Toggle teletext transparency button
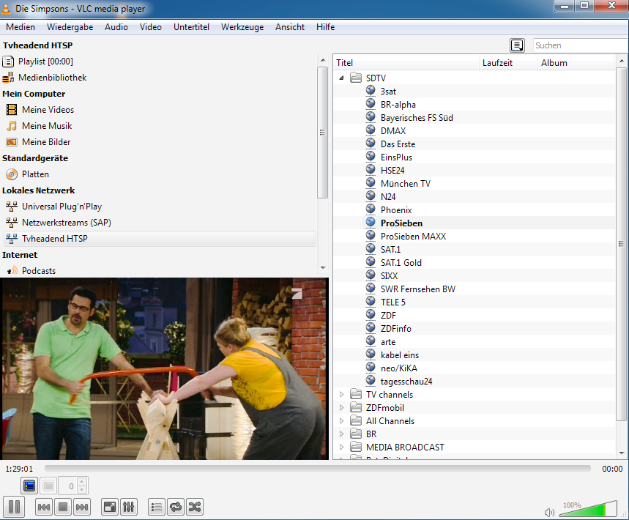Viewport: 629px width, 520px height. 48,486
